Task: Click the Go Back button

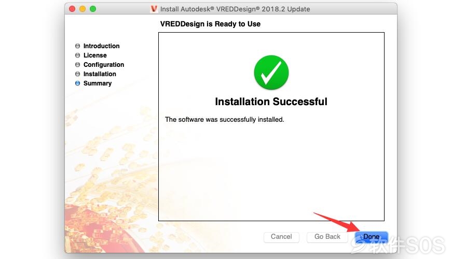Action: 327,237
